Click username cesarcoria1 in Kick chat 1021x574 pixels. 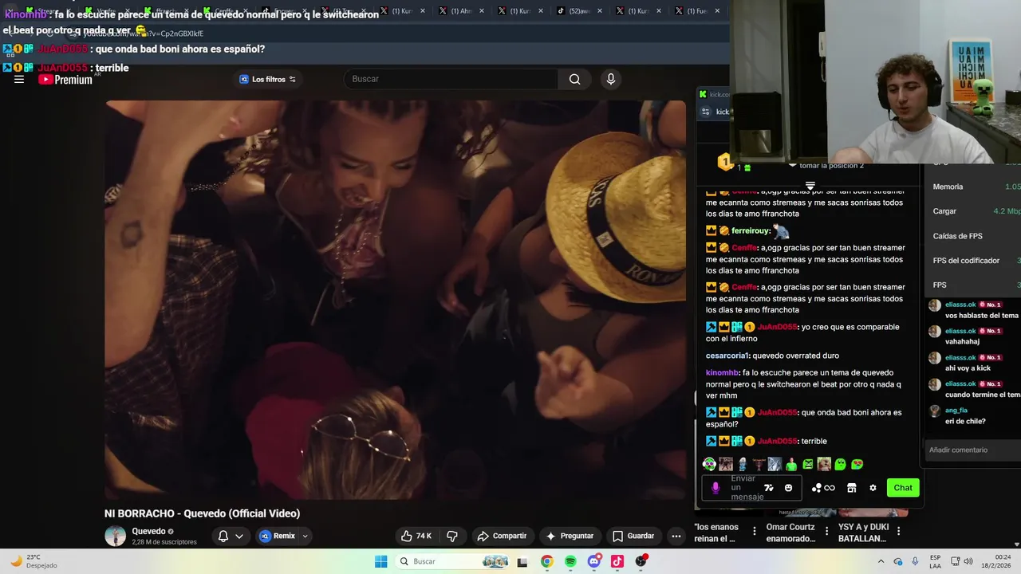[x=727, y=356]
